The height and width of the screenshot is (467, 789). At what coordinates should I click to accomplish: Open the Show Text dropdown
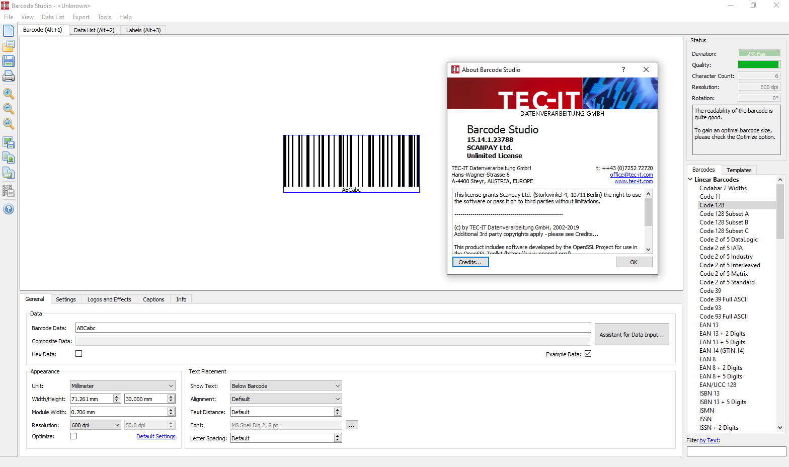click(286, 386)
